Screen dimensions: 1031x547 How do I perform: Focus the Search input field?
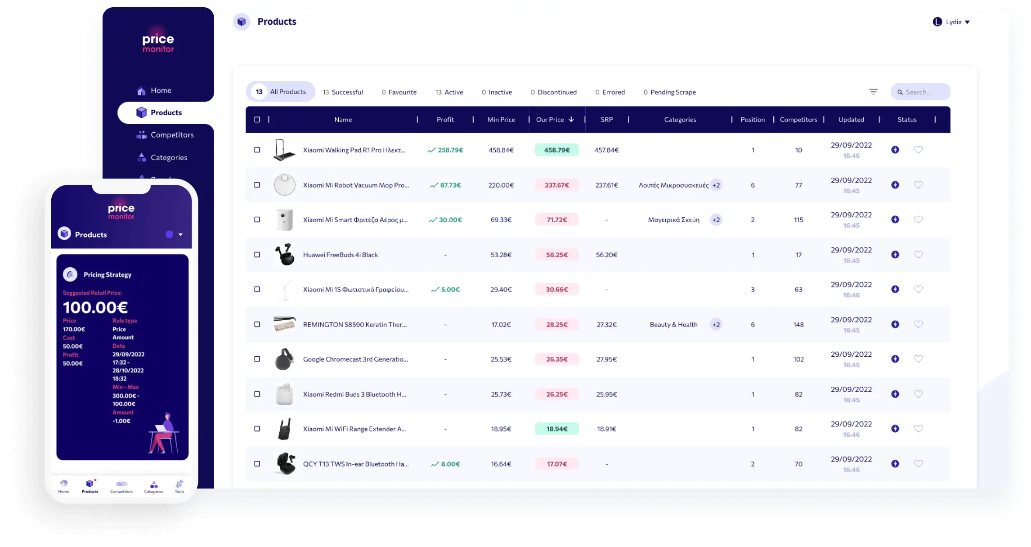point(920,92)
